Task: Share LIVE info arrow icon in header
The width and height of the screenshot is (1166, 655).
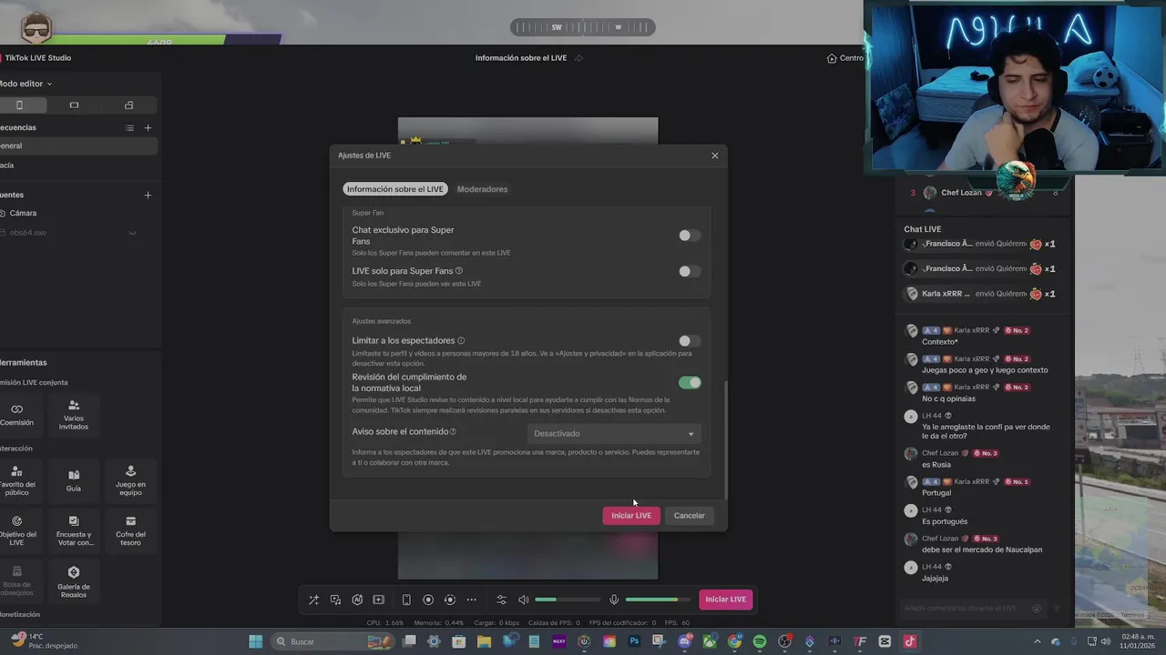Action: pyautogui.click(x=578, y=58)
